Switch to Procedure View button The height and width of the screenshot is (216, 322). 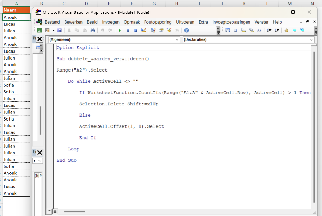49,211
